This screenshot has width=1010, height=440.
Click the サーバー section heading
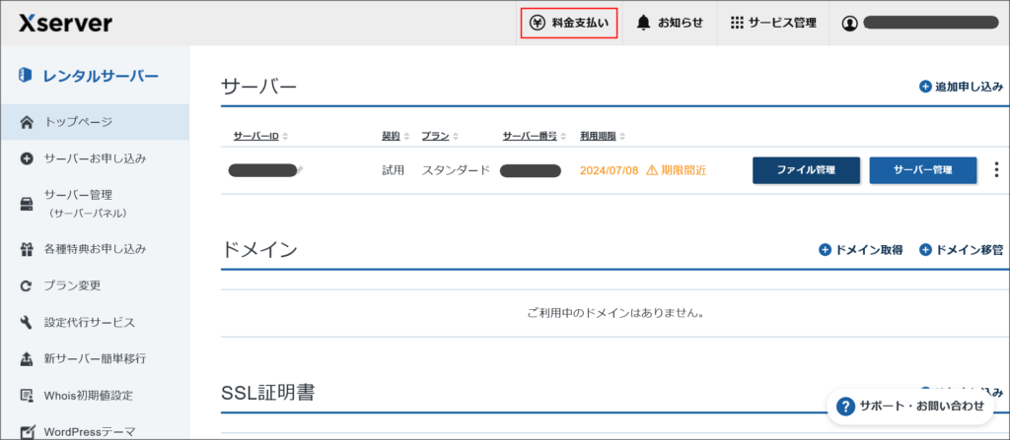point(259,87)
